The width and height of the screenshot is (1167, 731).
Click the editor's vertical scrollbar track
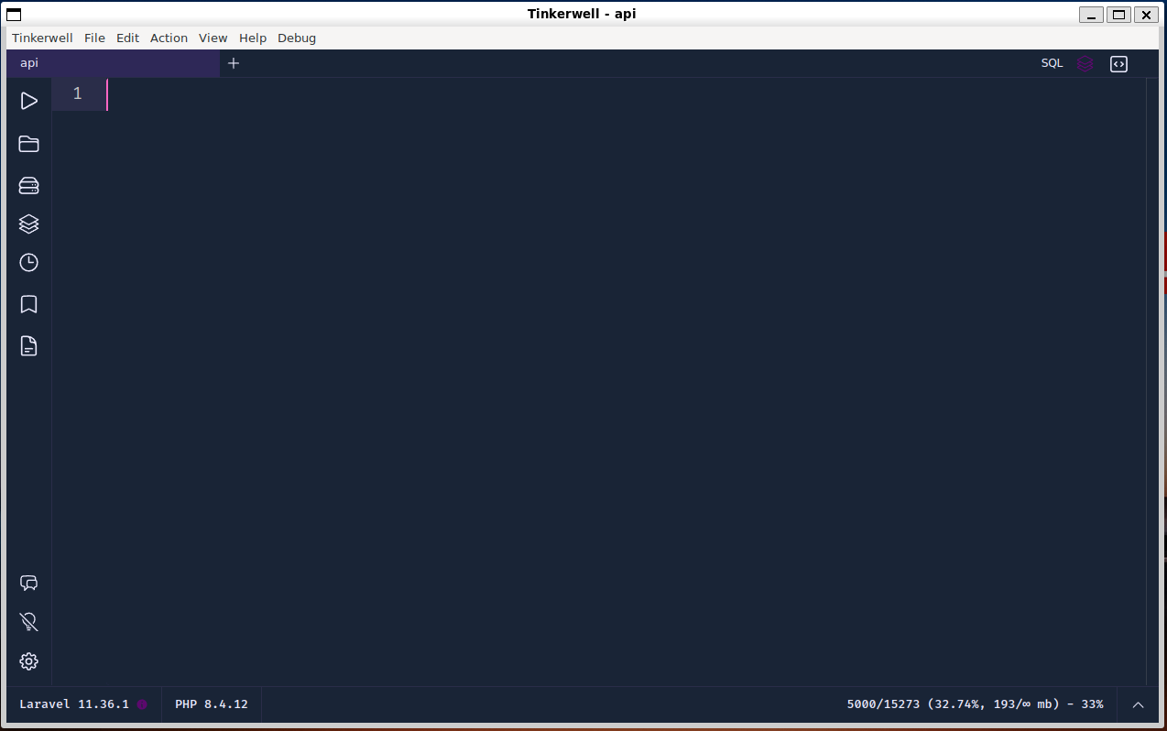tap(1152, 381)
